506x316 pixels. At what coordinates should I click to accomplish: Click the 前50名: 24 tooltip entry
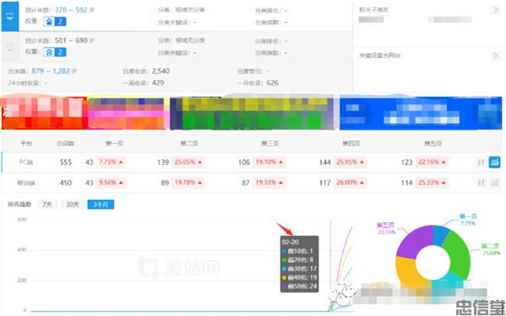(299, 286)
